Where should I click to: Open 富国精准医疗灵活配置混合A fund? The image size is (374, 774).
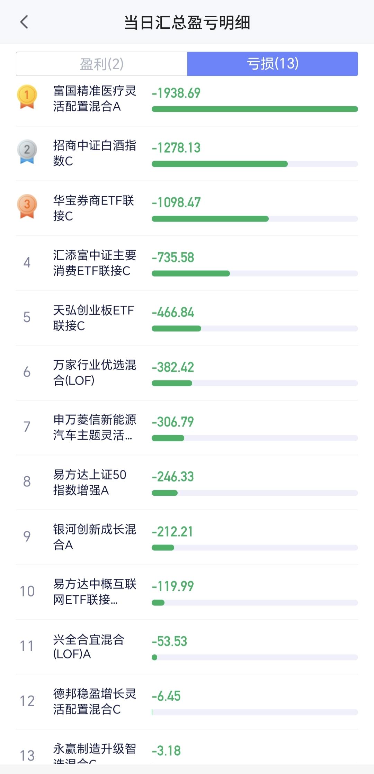94,99
